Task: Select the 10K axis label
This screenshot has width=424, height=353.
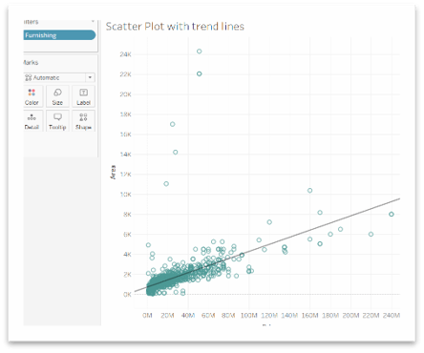Action: pyautogui.click(x=125, y=195)
